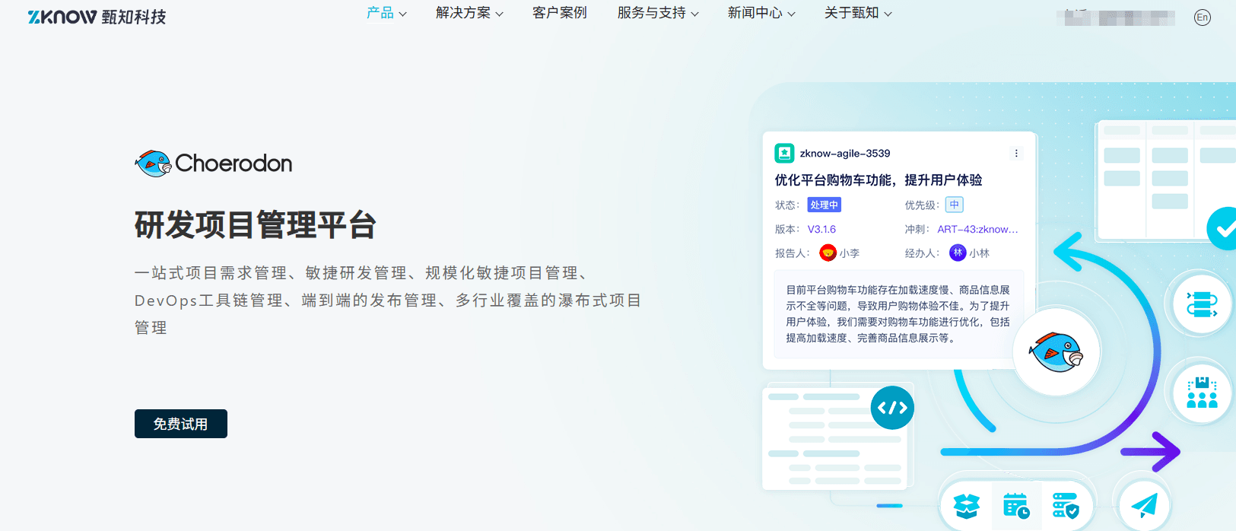Image resolution: width=1236 pixels, height=531 pixels.
Task: Expand the chevron beside 产品
Action: click(402, 14)
